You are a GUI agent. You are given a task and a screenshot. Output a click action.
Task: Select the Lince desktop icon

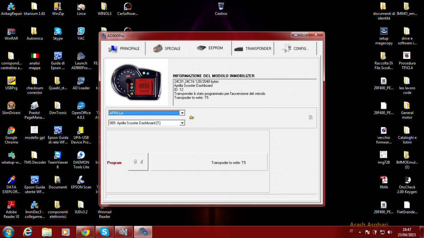(x=81, y=9)
